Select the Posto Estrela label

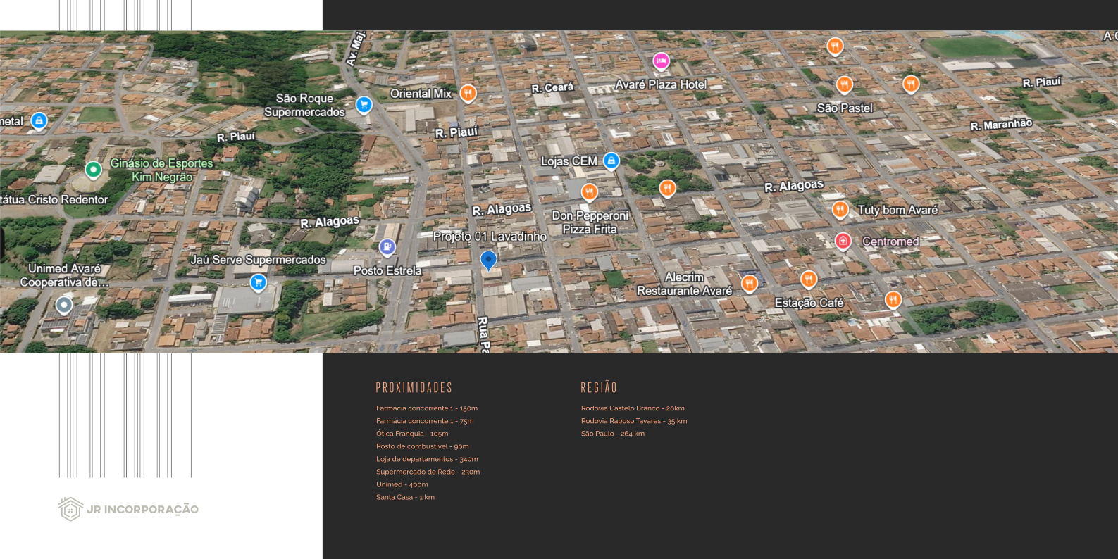(387, 270)
